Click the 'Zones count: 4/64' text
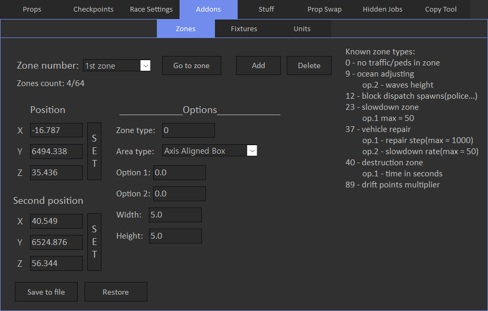Viewport: 488px width, 311px height. (50, 83)
